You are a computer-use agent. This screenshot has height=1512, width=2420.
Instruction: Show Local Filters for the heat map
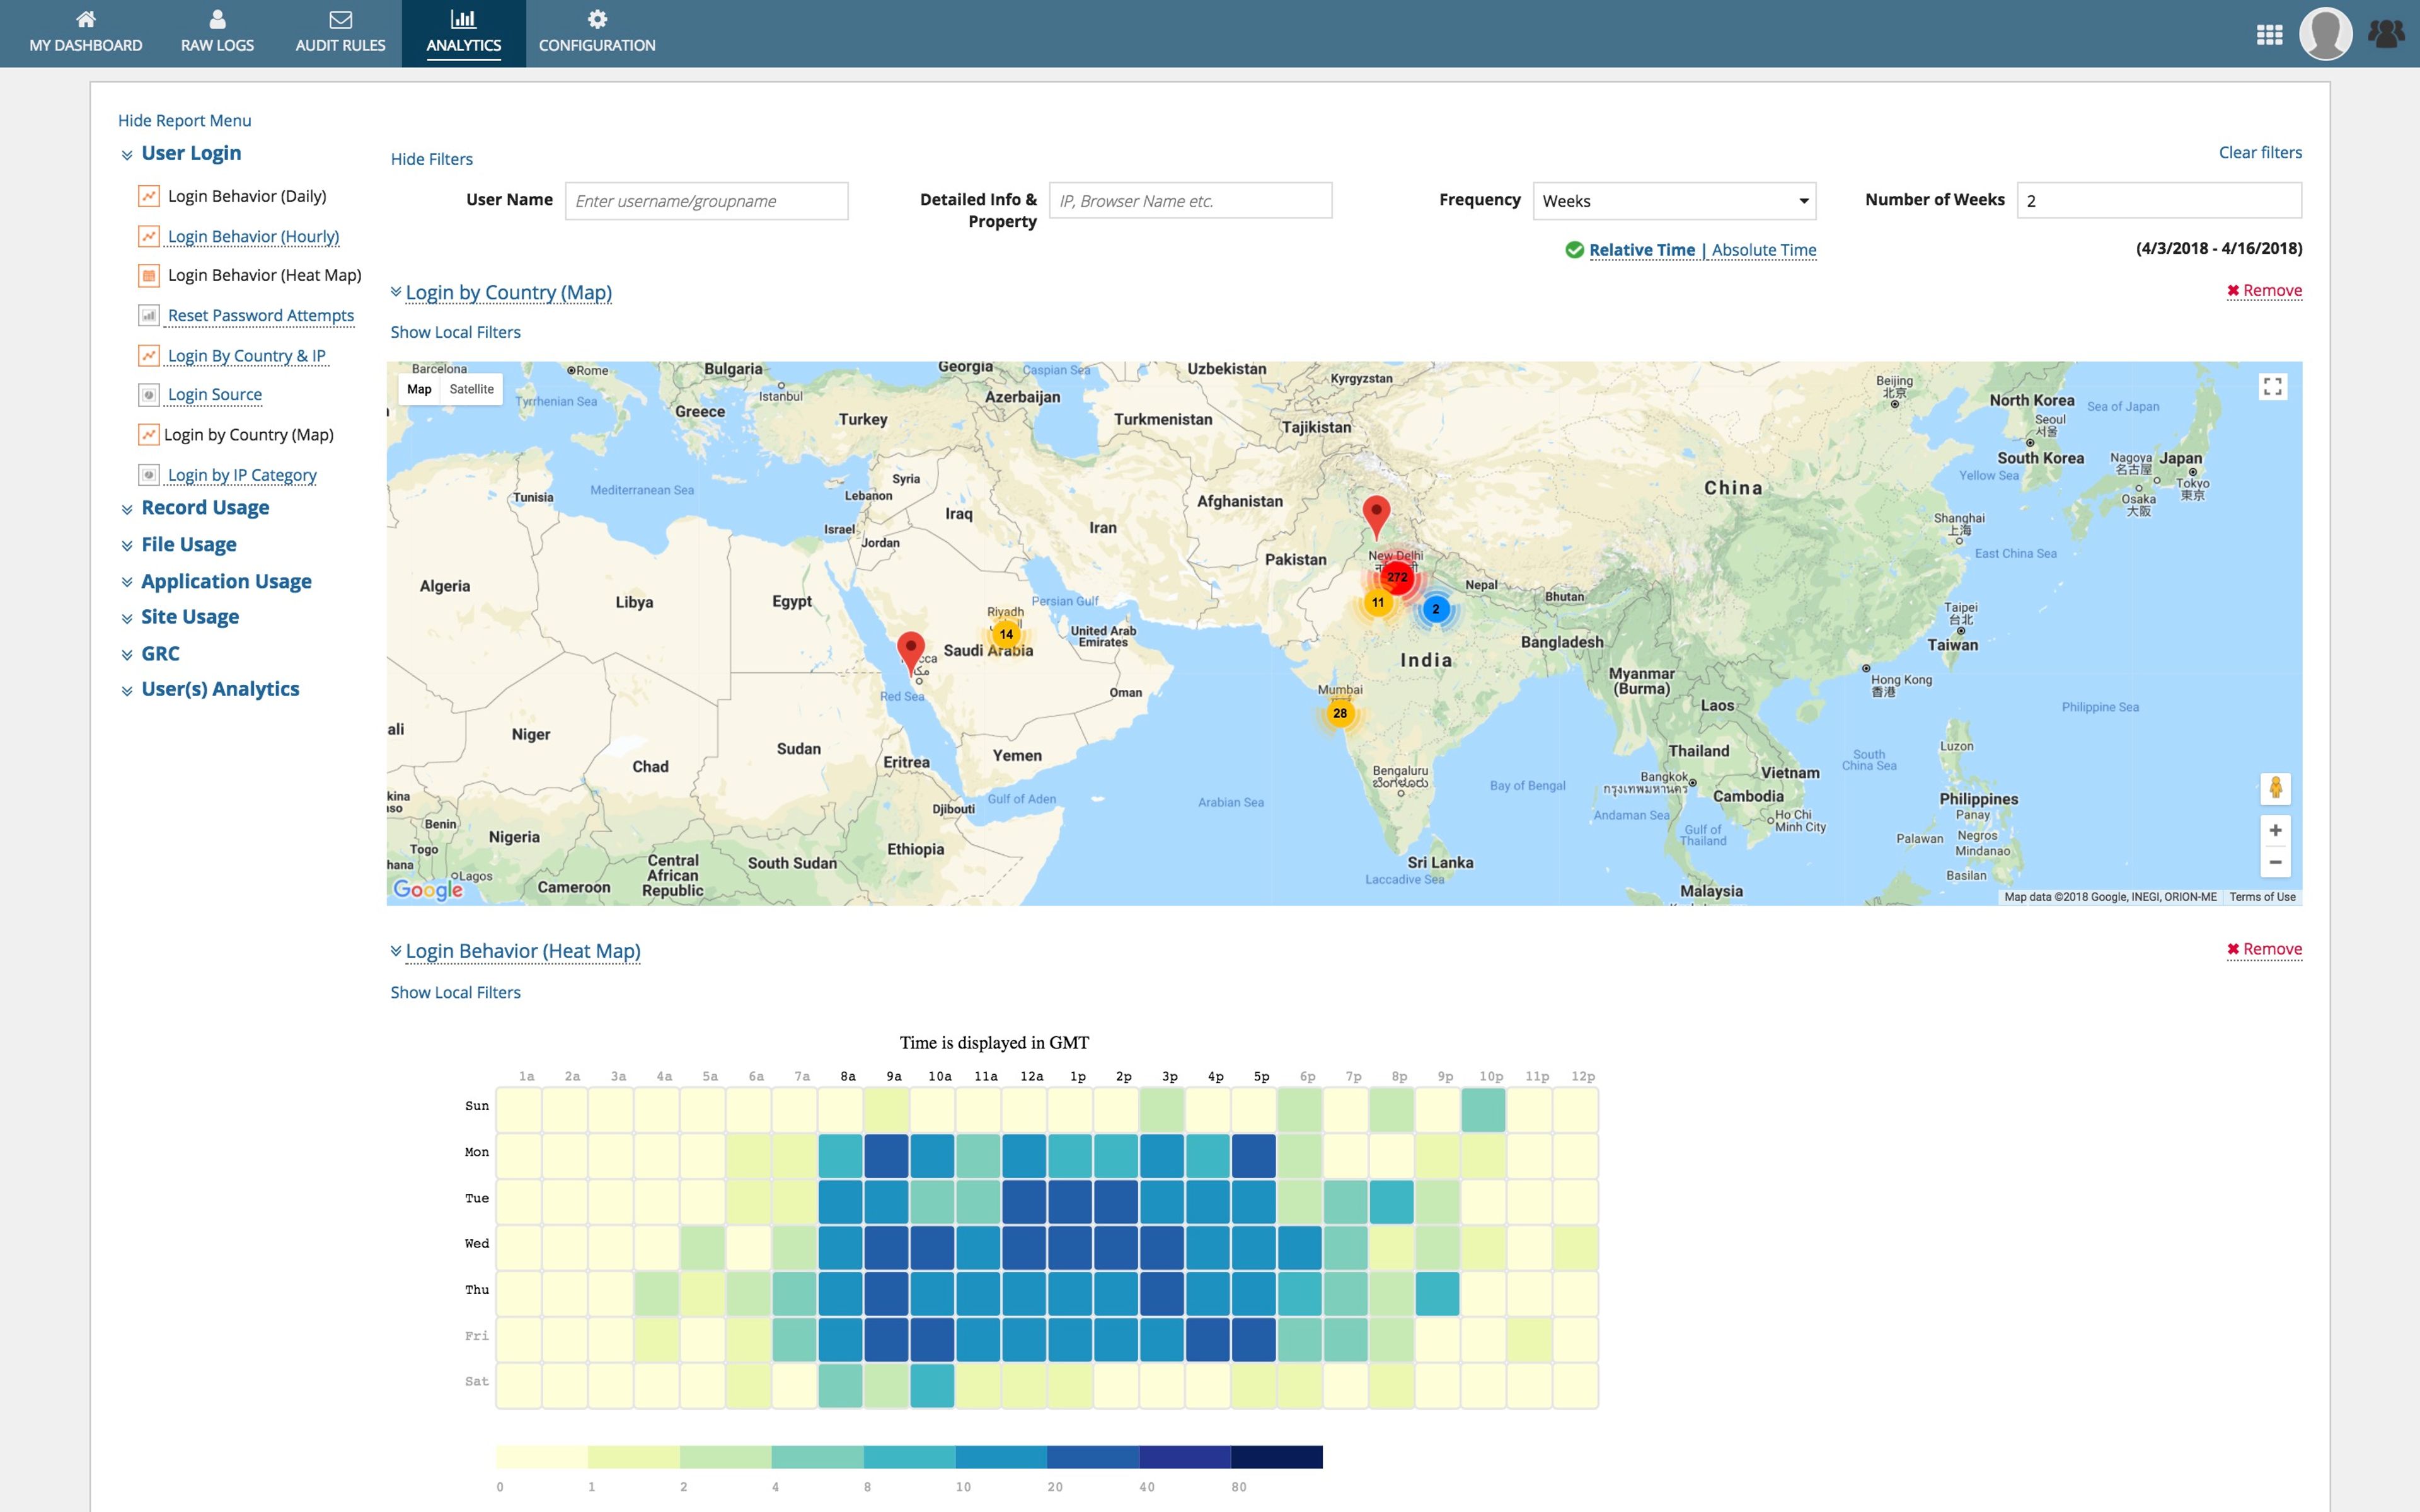455,992
